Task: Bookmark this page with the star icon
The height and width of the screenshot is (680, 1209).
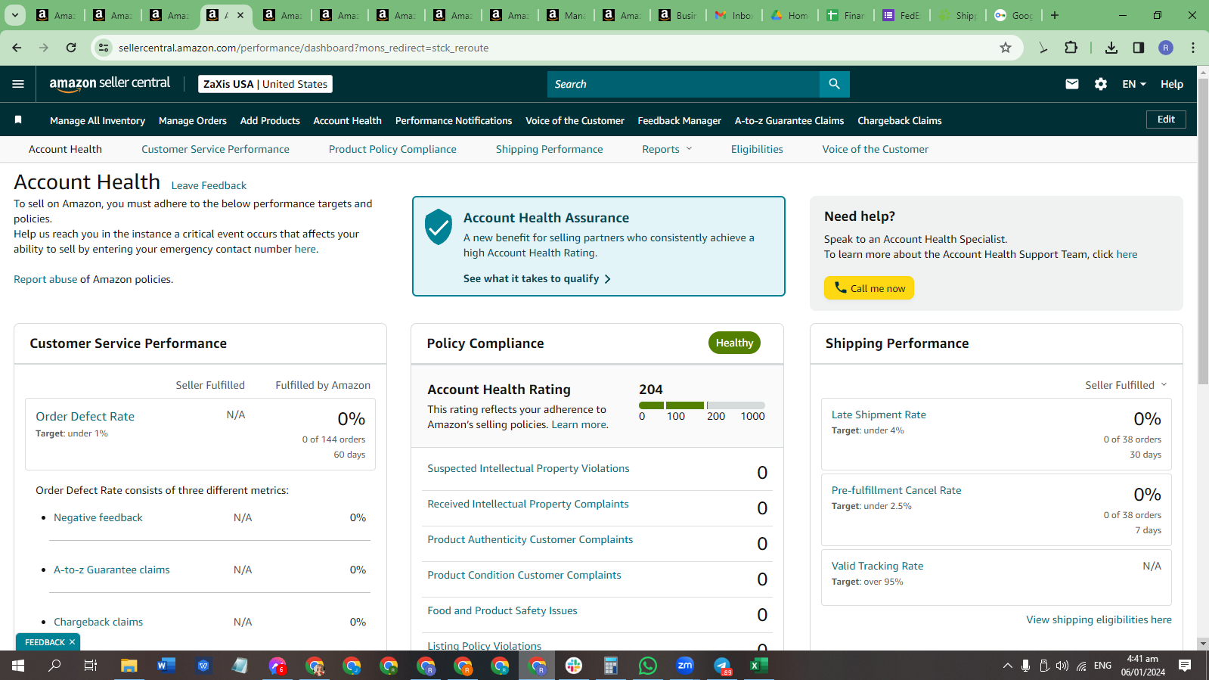Action: pos(1006,48)
